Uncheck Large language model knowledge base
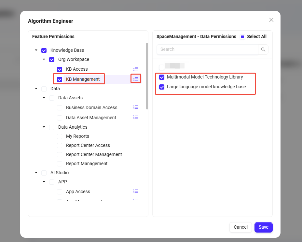 (x=162, y=87)
